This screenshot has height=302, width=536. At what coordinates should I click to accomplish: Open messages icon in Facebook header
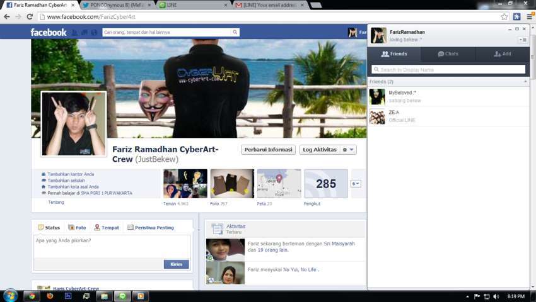click(84, 33)
